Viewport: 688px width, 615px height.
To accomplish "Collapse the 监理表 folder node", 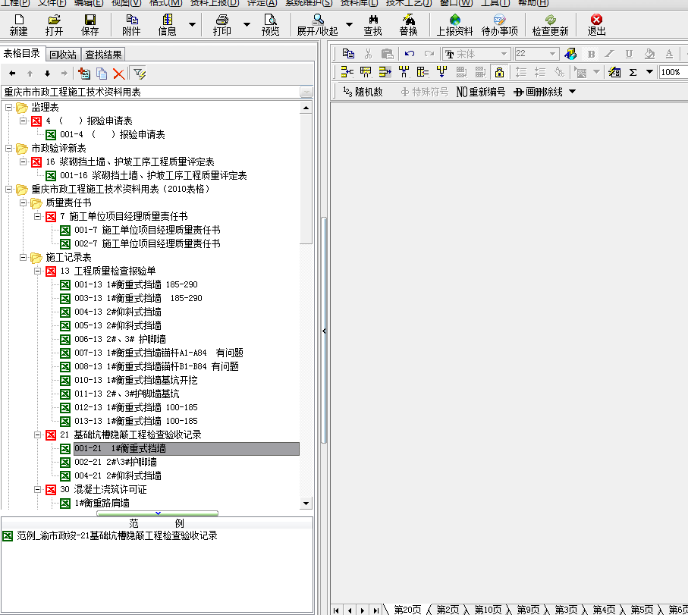I will 8,108.
